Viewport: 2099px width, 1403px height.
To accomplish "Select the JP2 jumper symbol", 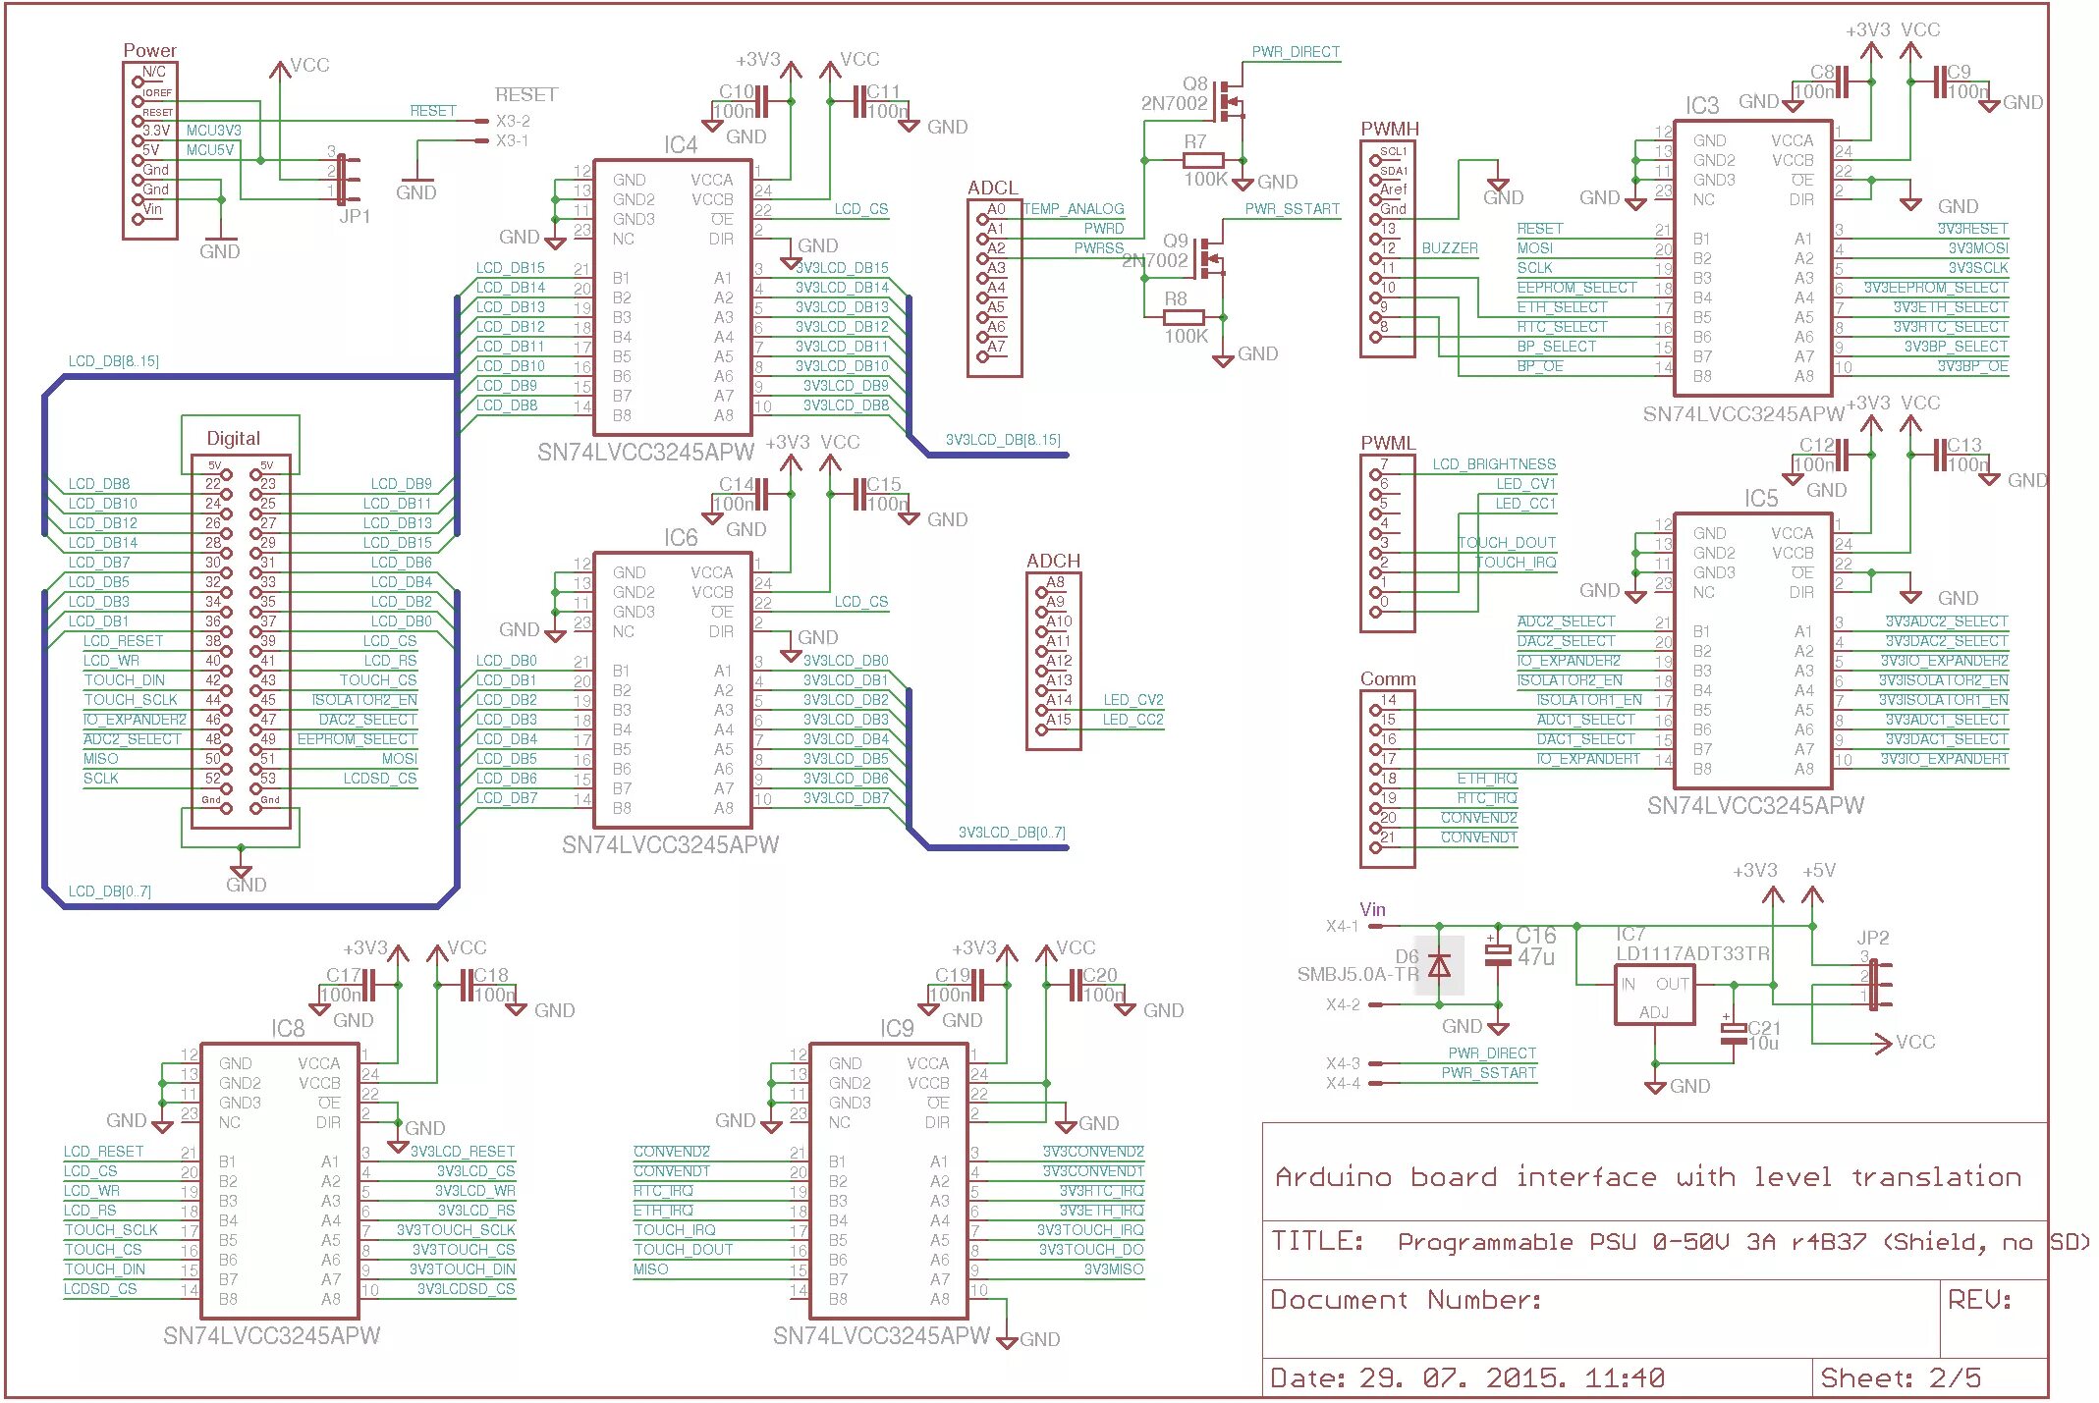I will 1874,984.
